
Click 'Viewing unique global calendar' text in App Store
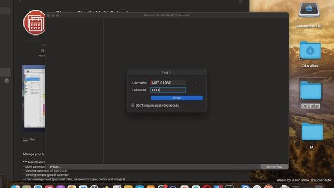(46, 175)
